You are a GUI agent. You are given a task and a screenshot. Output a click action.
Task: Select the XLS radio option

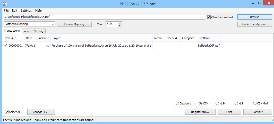236,103
